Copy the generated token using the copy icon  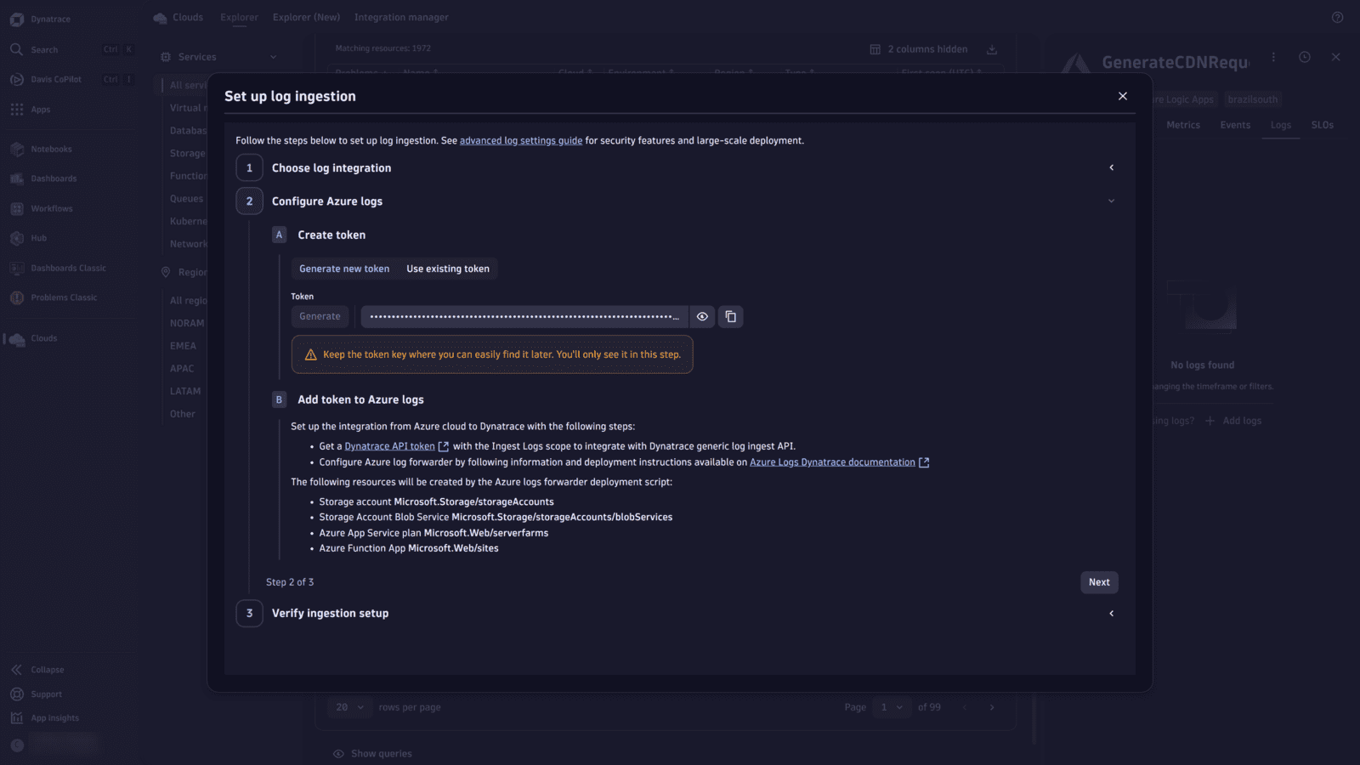click(x=730, y=316)
